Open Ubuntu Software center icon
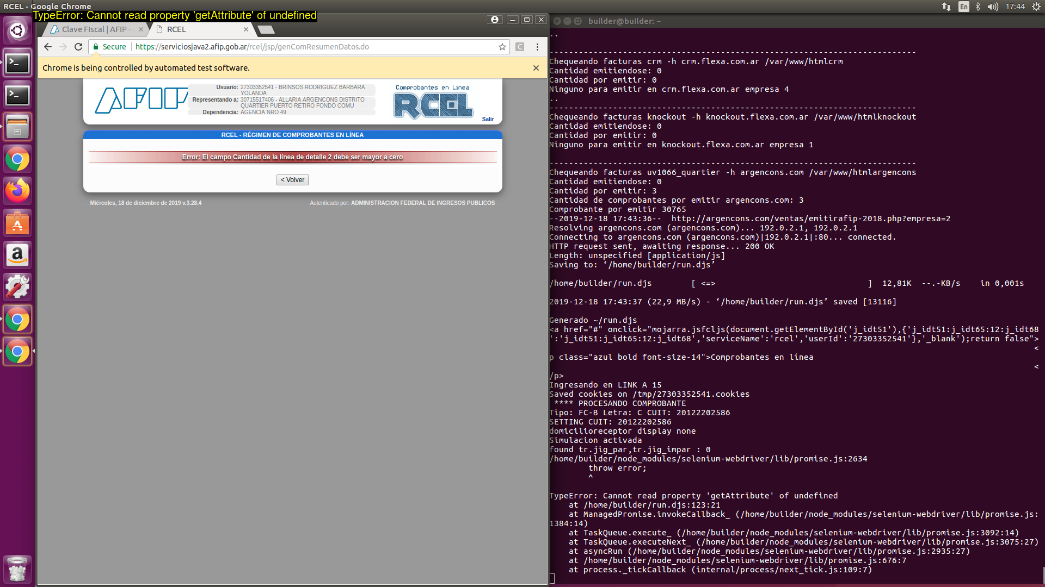 17,223
